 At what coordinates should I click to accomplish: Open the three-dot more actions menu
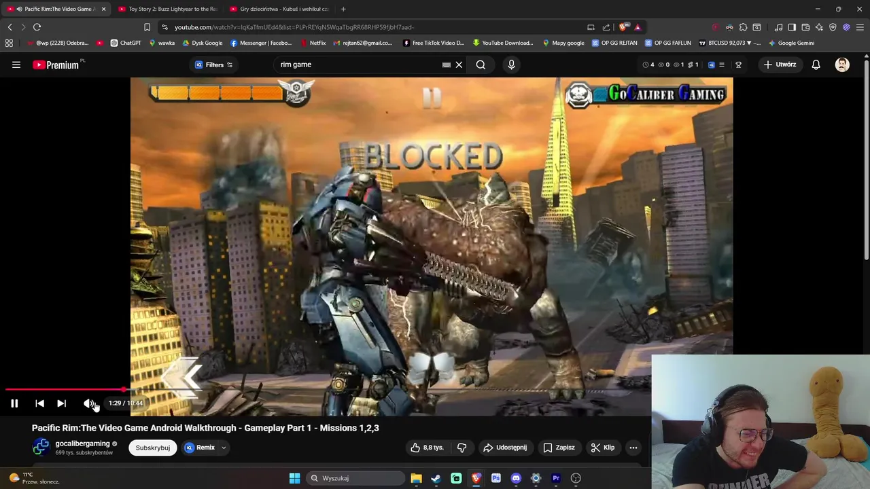[x=633, y=448]
